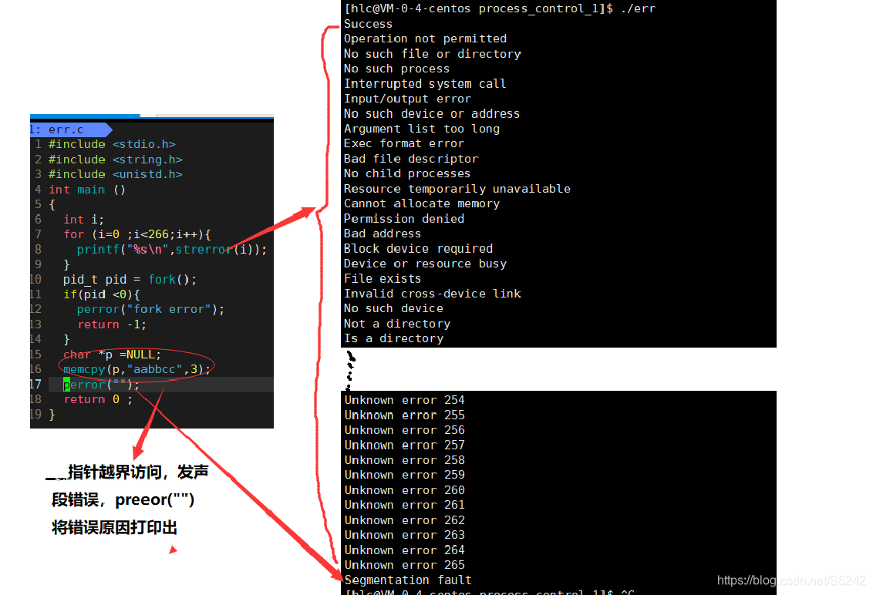Click the 'for (i=0 ;i<266;i++){' line
873x595 pixels.
137,234
